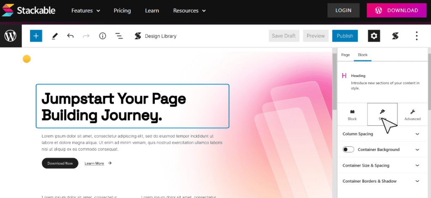This screenshot has width=431, height=198.
Task: Click the Download Now button
Action: [60, 163]
